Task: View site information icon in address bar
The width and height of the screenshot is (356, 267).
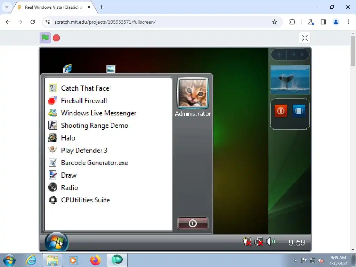Action: click(x=47, y=22)
